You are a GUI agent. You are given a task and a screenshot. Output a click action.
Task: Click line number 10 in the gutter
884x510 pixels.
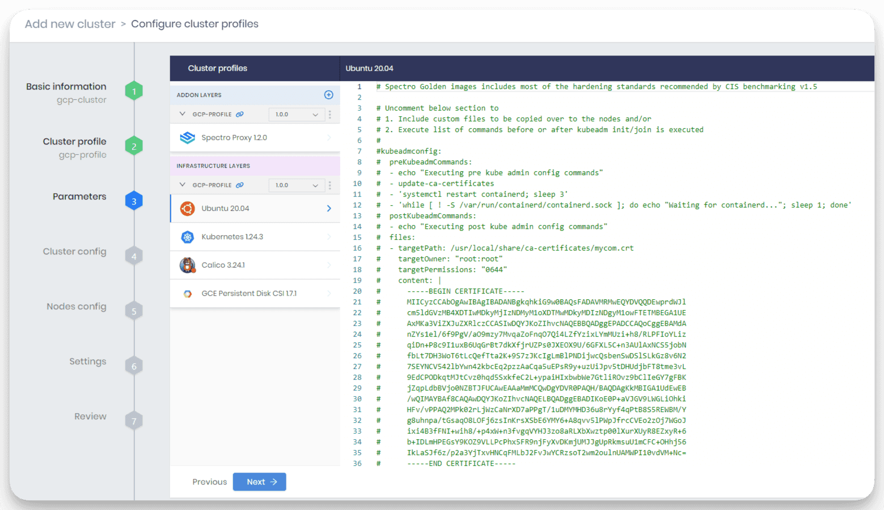pyautogui.click(x=357, y=184)
